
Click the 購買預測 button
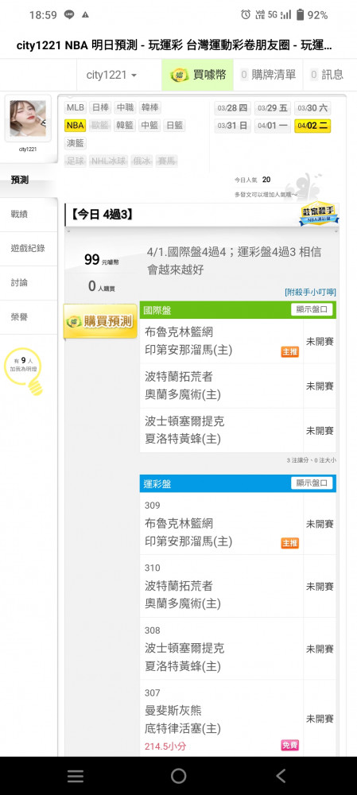coord(100,321)
